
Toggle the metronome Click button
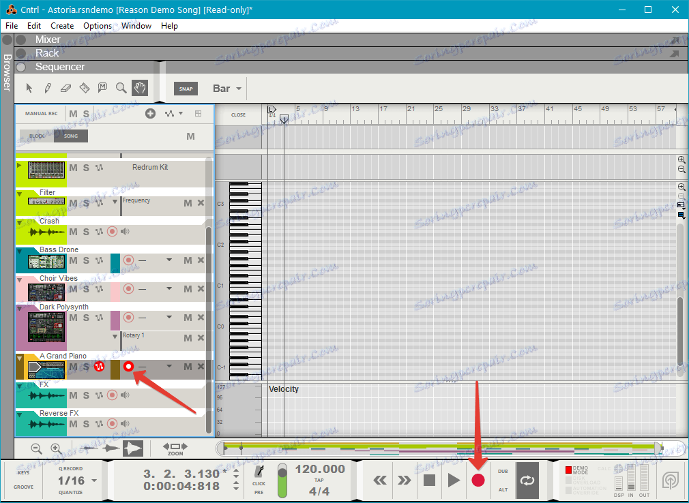[259, 472]
